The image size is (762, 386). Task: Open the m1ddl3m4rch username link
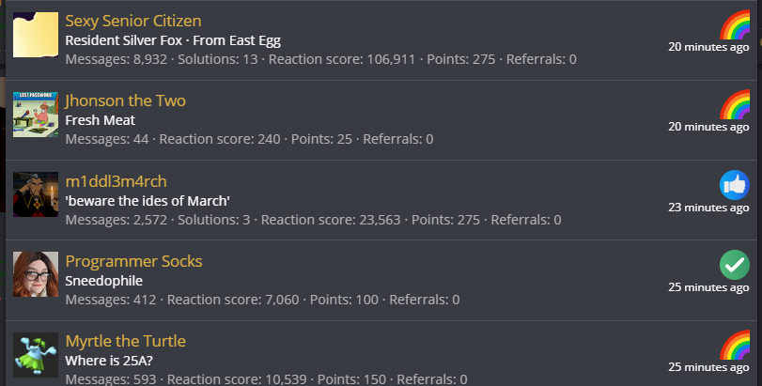point(117,181)
